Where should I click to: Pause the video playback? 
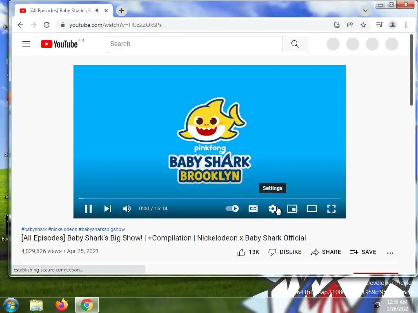[x=88, y=209]
